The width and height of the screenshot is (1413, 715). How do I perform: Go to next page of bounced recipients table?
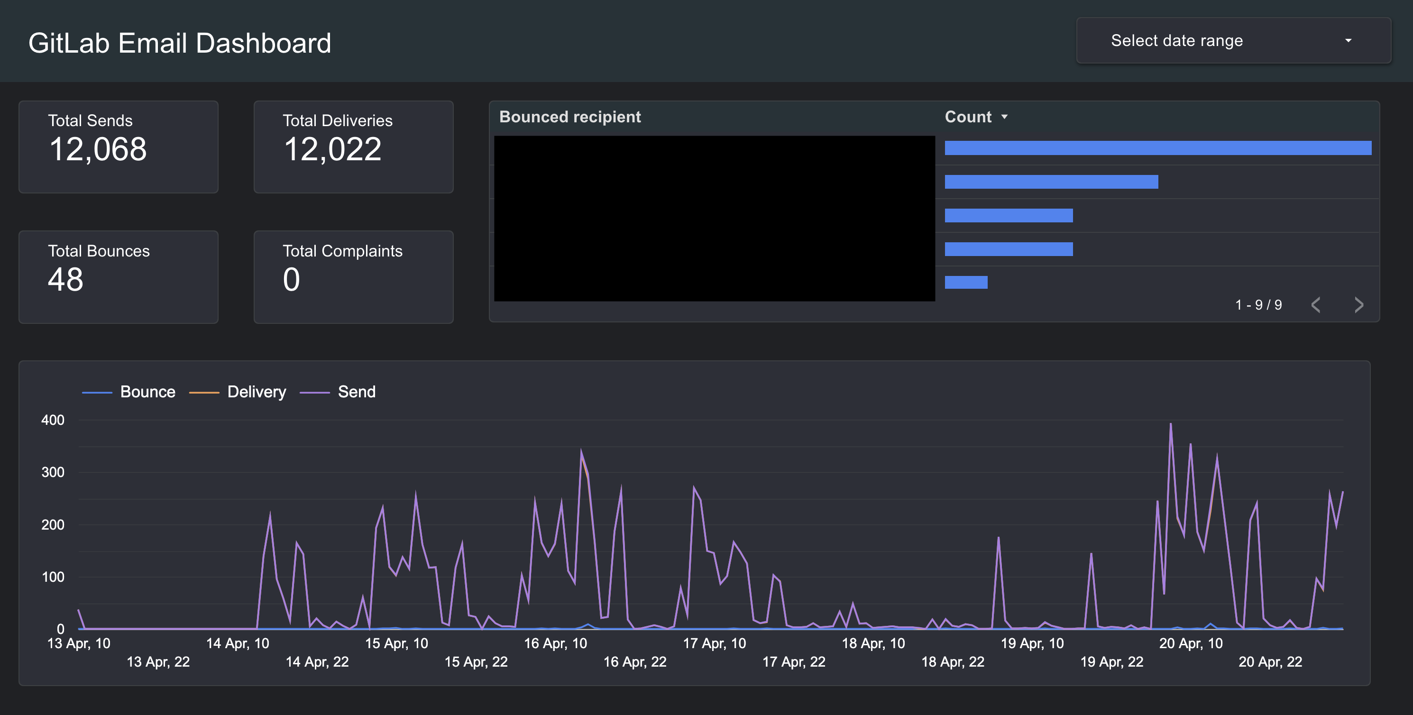pos(1358,305)
